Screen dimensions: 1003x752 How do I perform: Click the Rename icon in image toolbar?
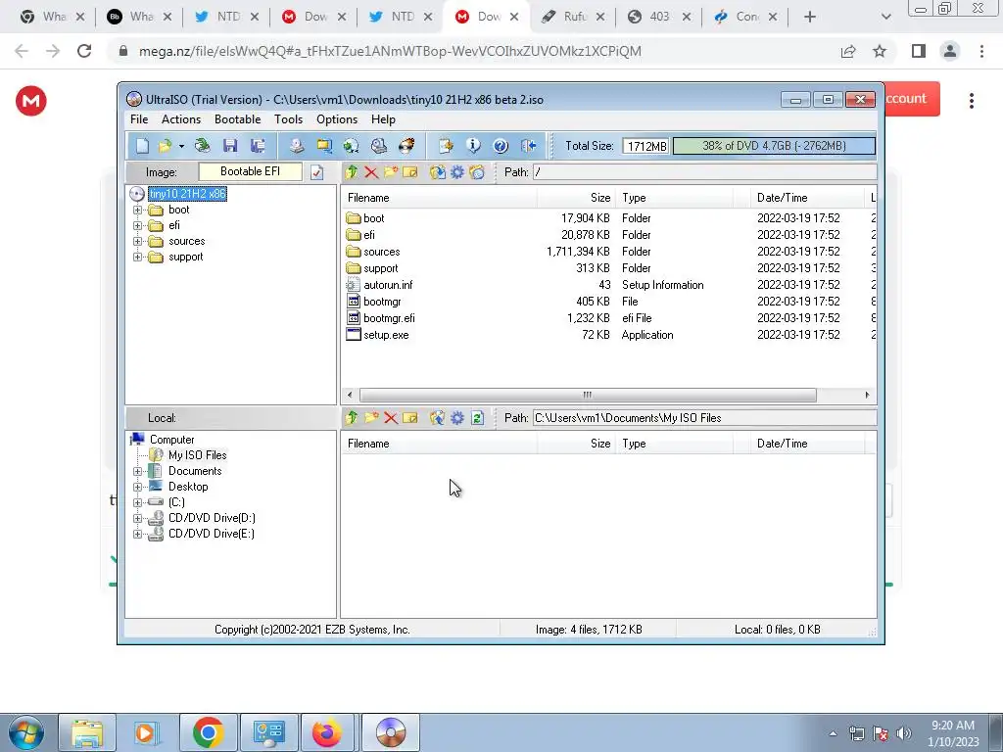(x=410, y=172)
